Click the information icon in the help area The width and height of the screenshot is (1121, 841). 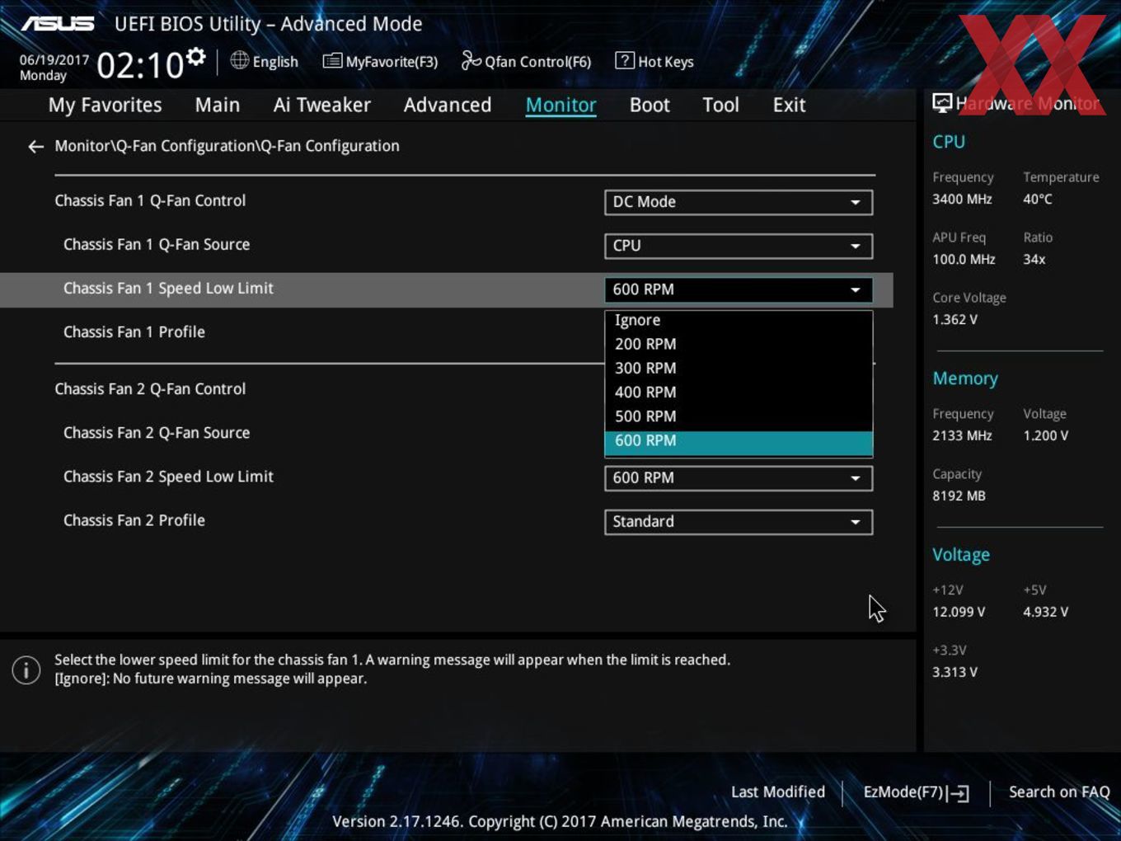[x=26, y=670]
